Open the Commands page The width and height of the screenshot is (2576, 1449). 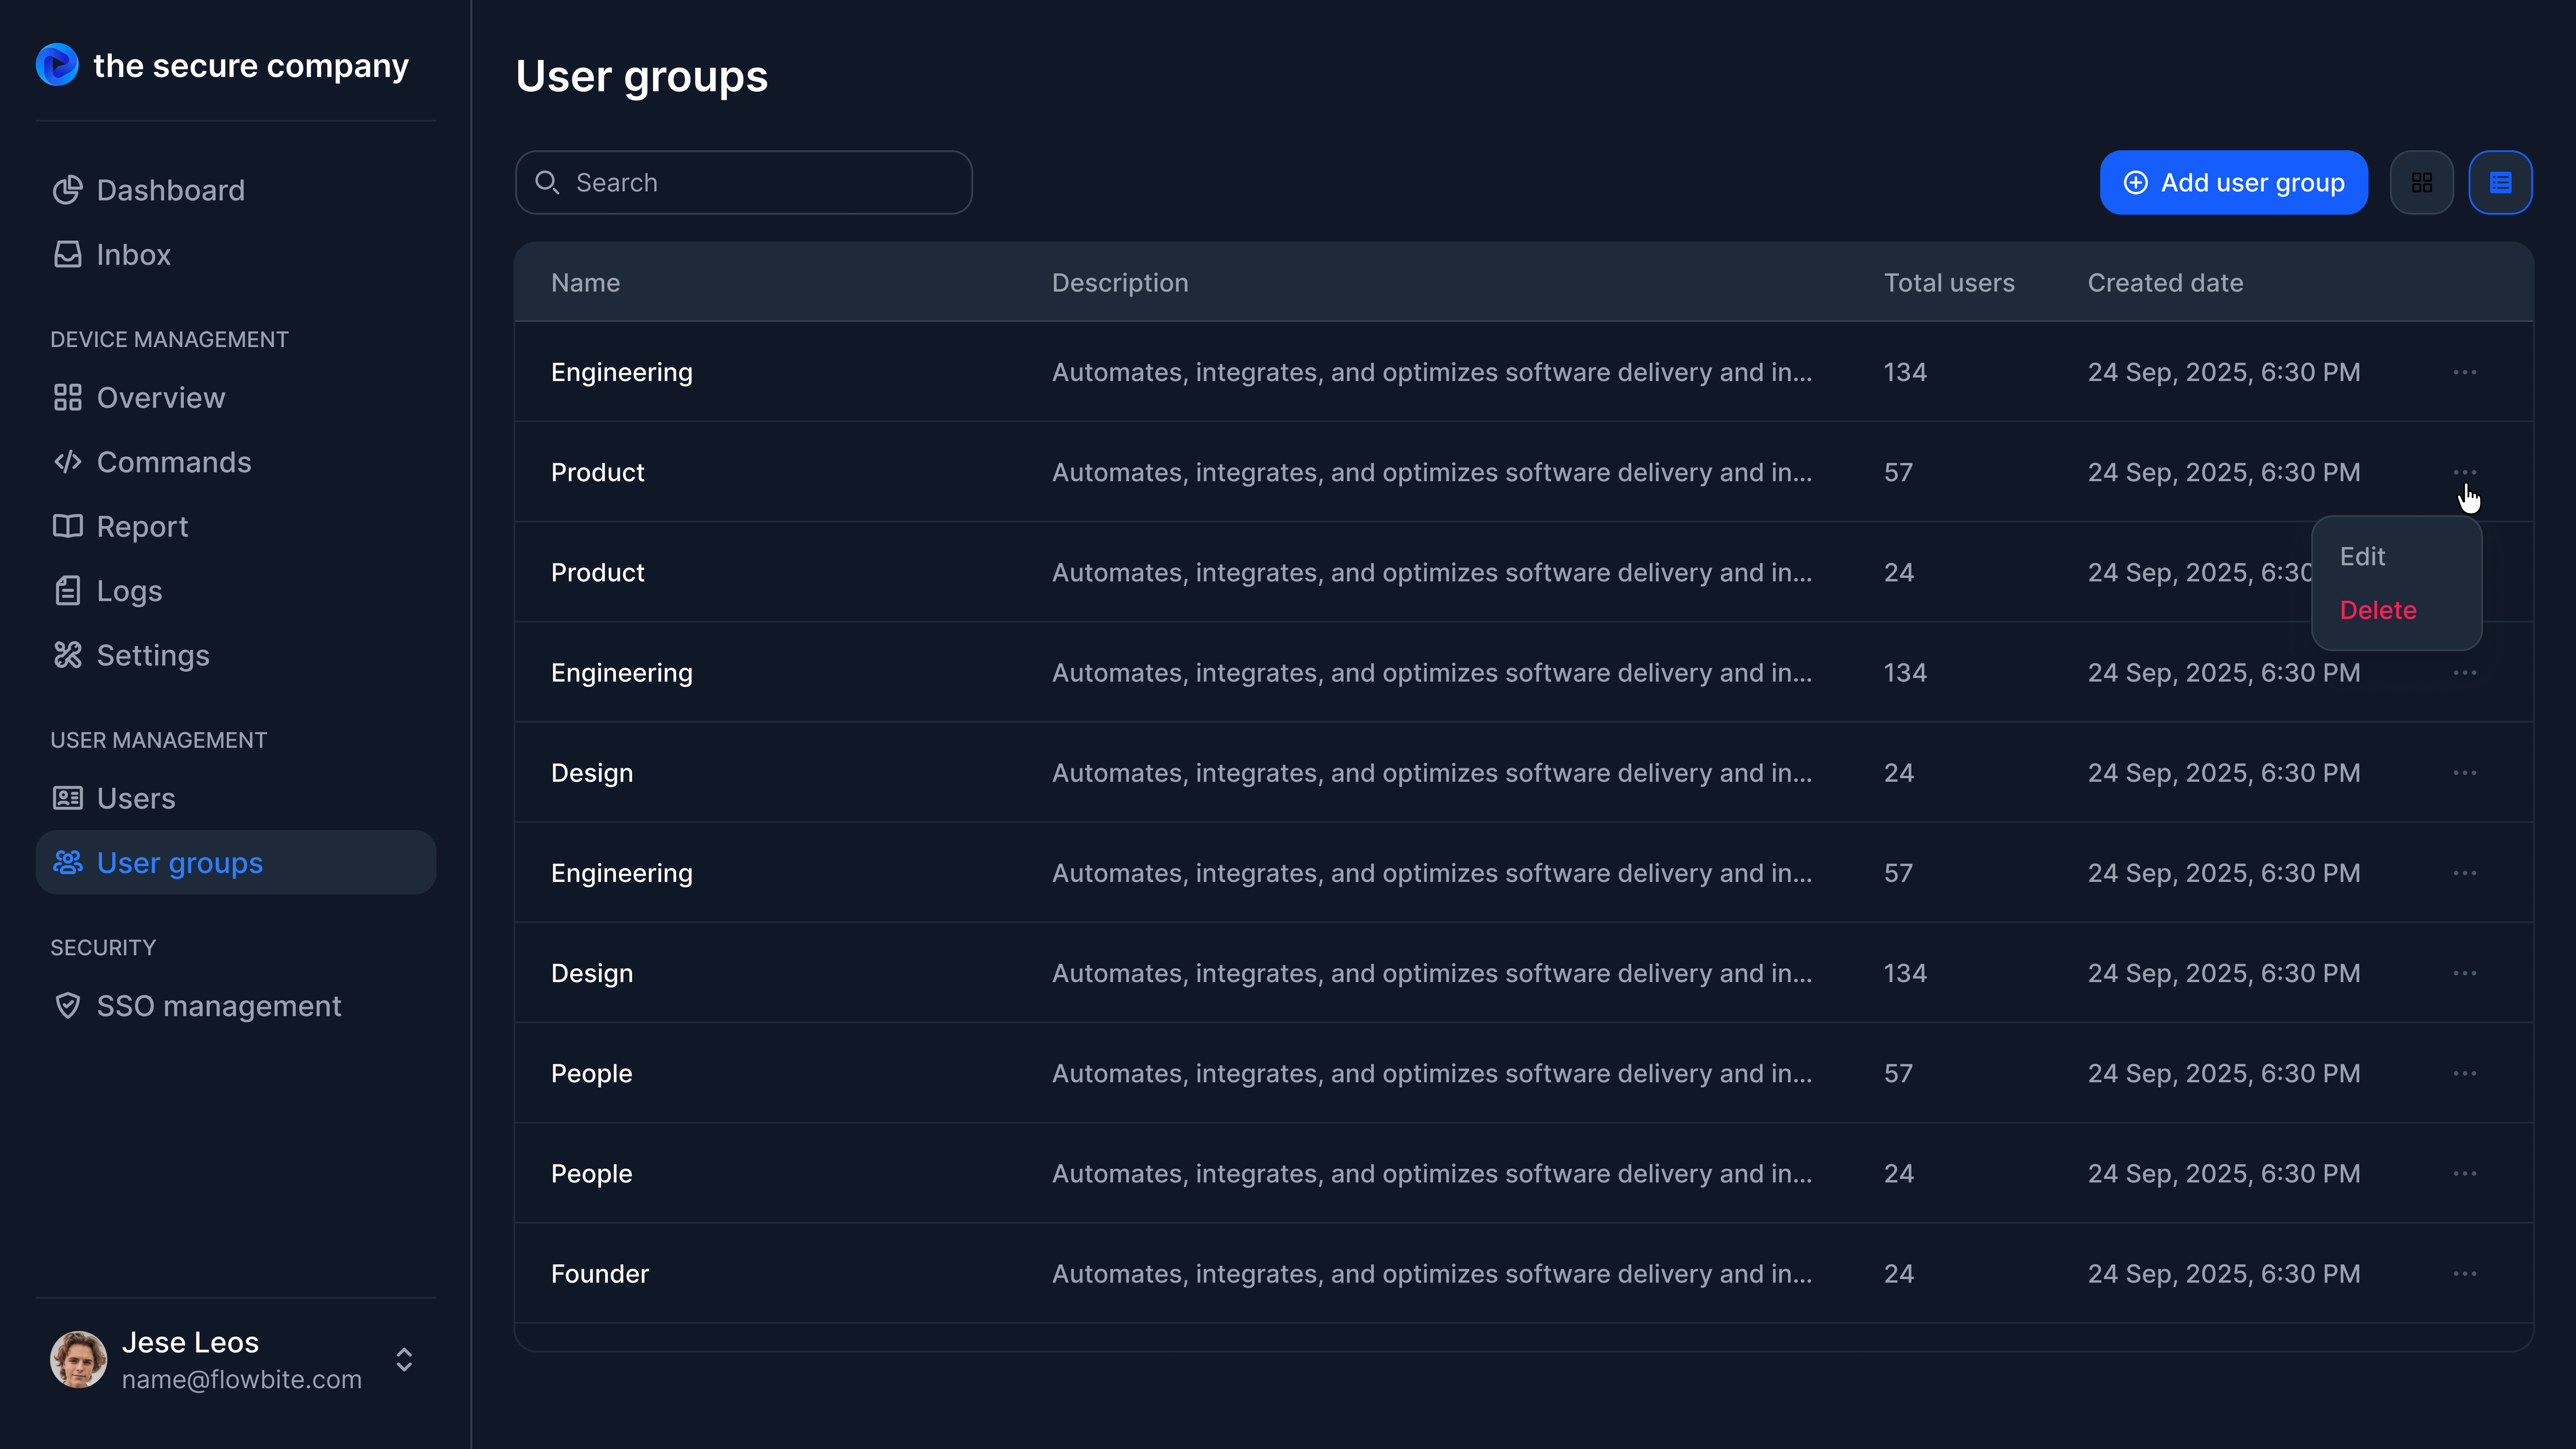(173, 462)
